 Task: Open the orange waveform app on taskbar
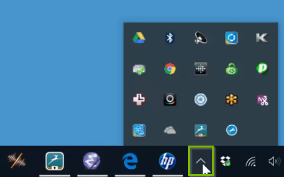(16, 161)
